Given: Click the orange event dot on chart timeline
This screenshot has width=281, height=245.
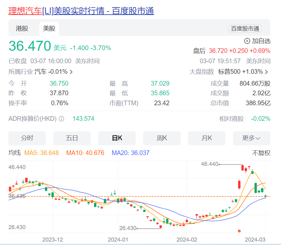Looking at the screenshot, I should click(239, 231).
